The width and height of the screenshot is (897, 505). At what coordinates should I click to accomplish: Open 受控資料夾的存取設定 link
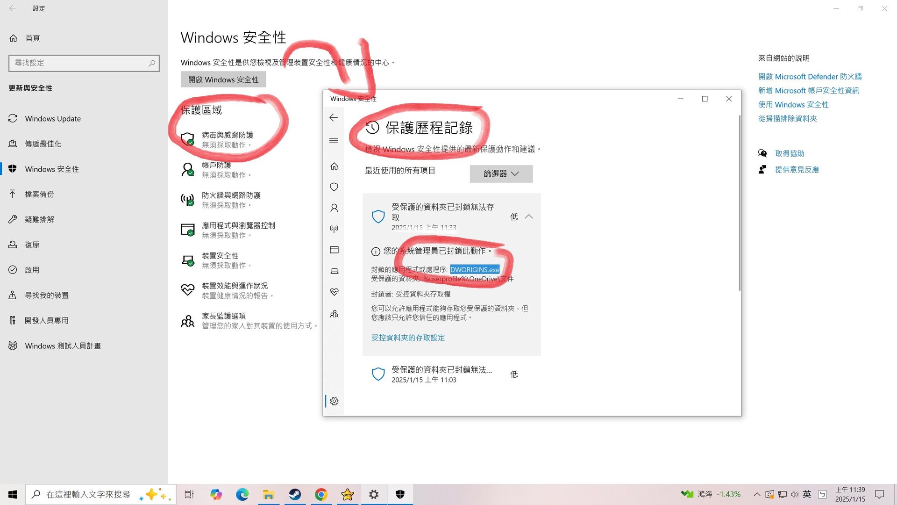pyautogui.click(x=408, y=338)
